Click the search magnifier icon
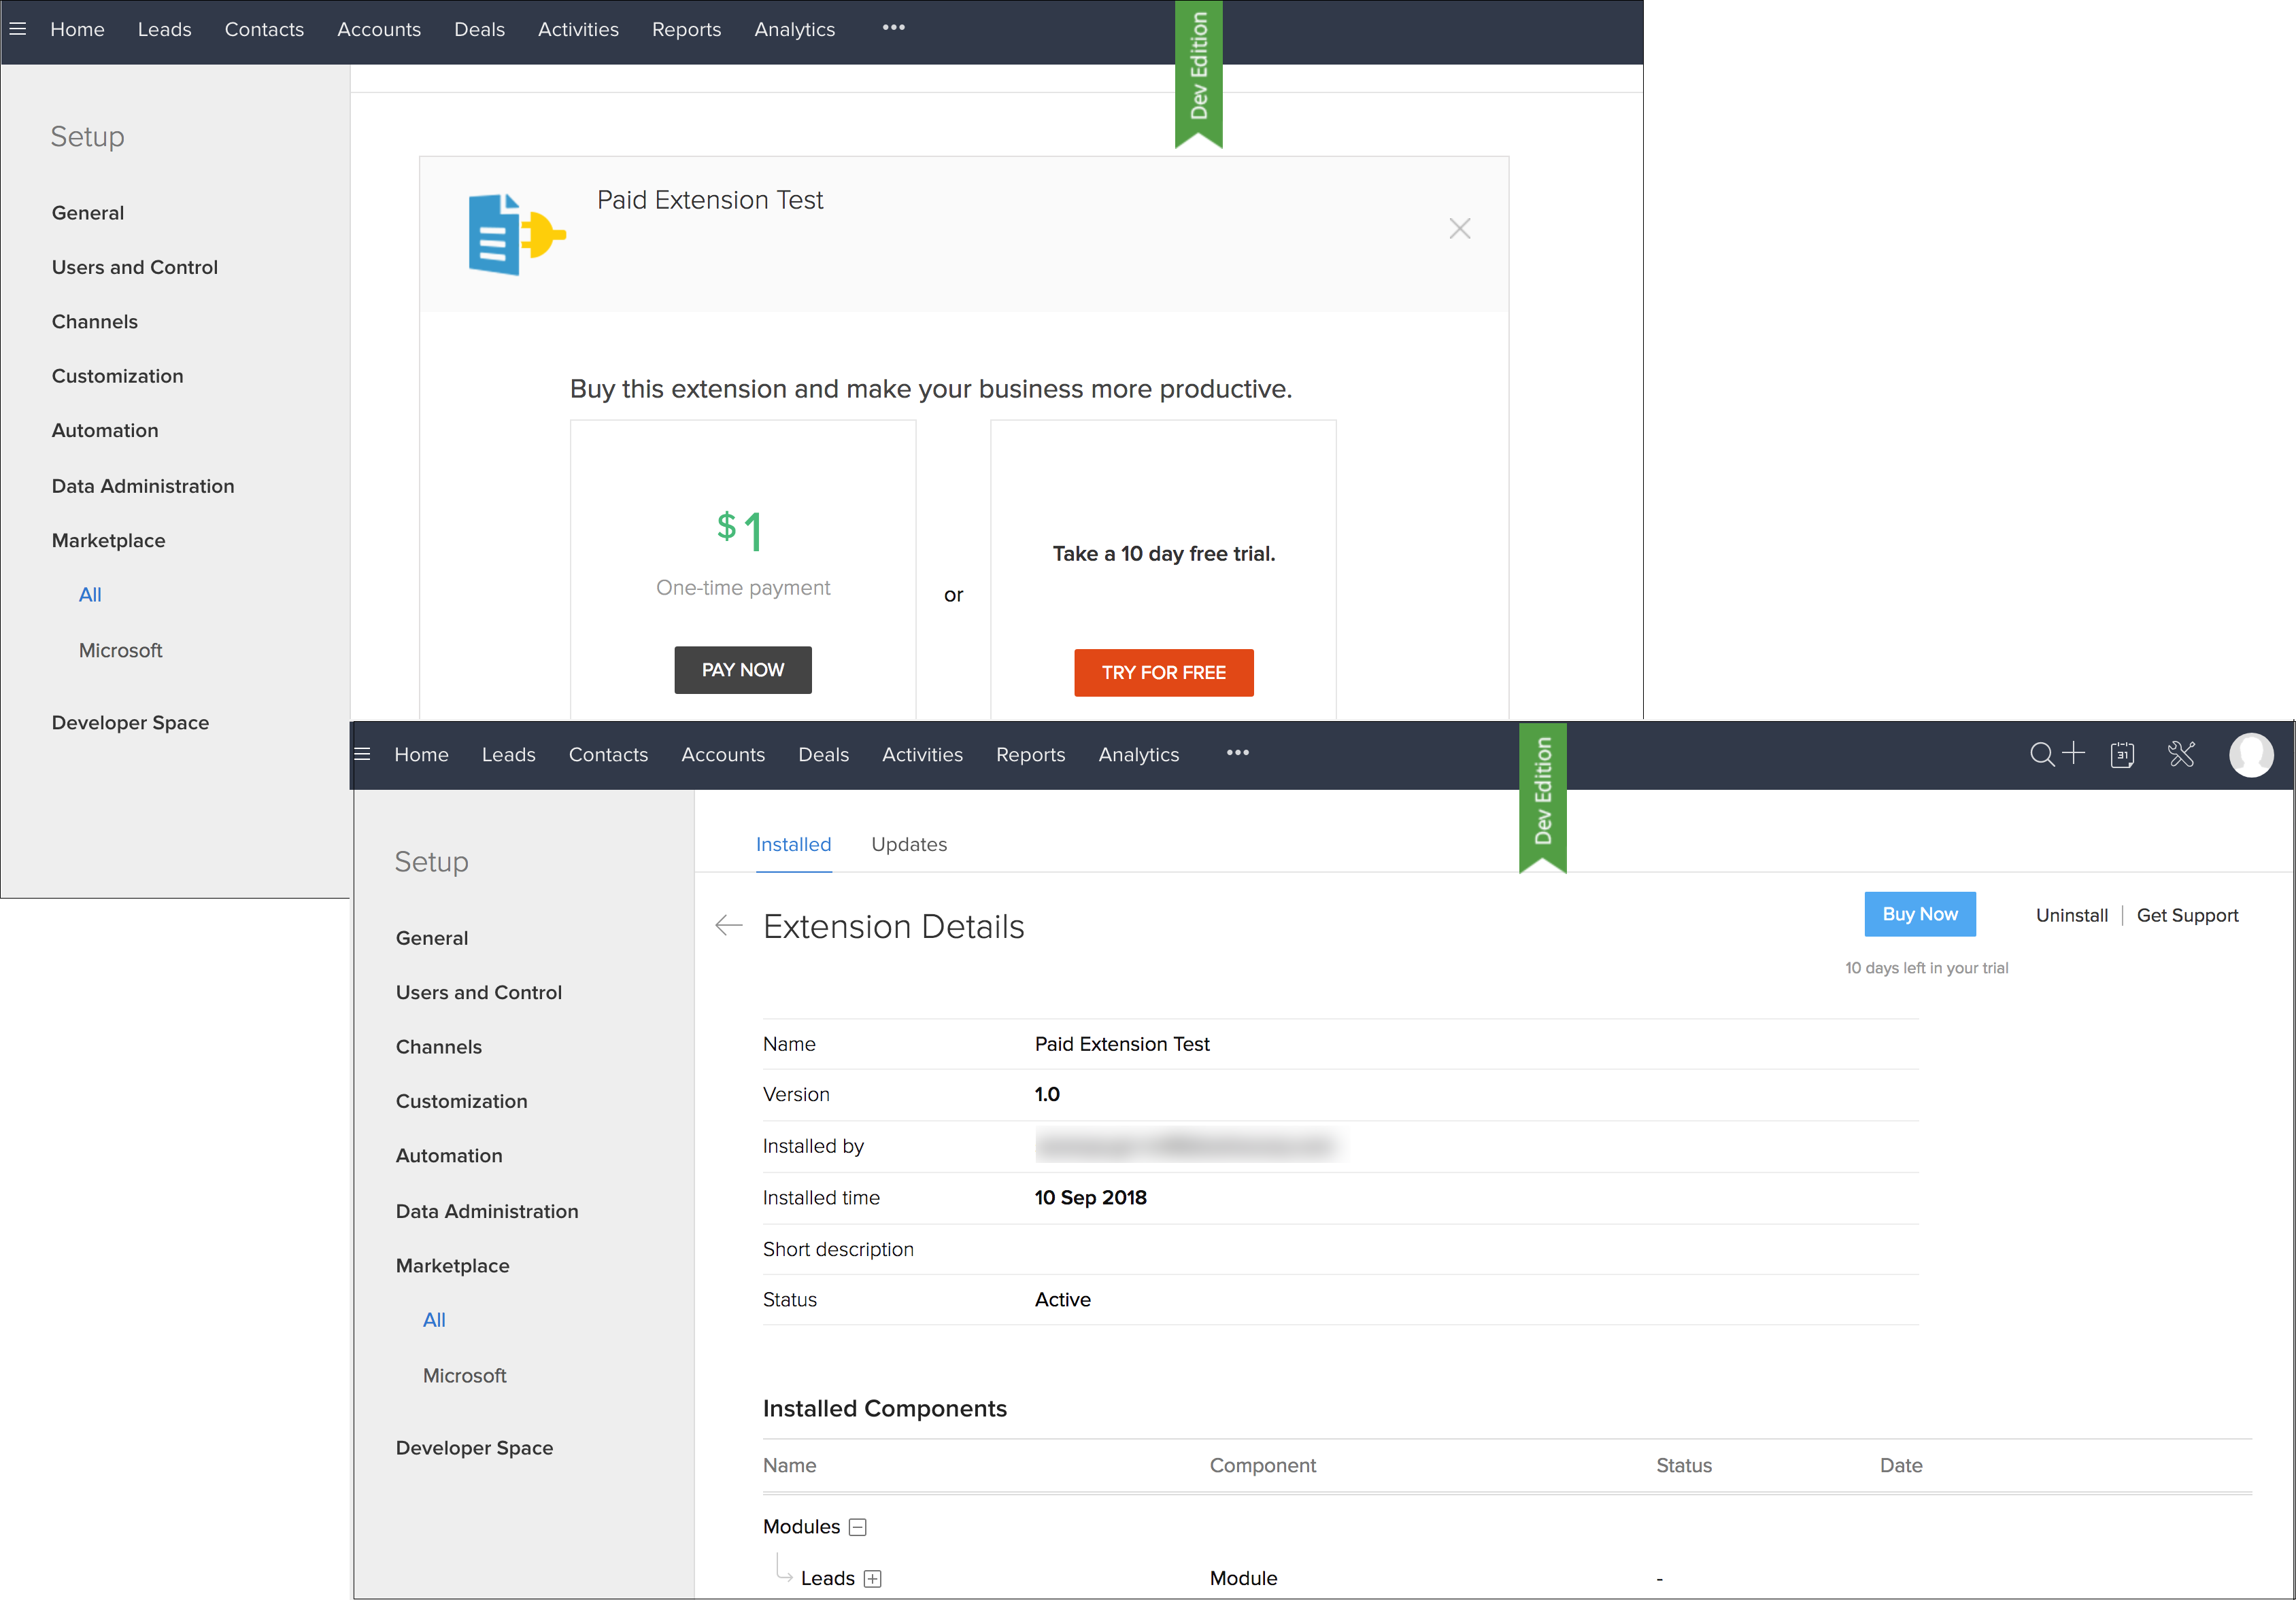The height and width of the screenshot is (1600, 2296). (2041, 754)
